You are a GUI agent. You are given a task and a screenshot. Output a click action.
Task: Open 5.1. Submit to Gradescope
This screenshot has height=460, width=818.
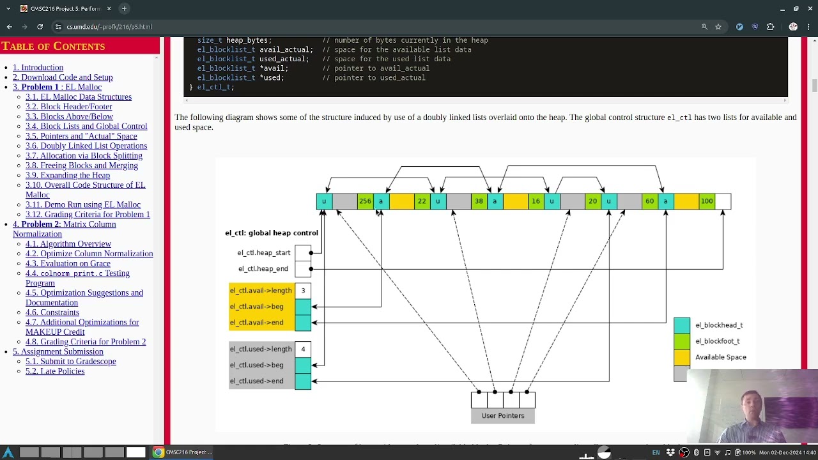[71, 362]
